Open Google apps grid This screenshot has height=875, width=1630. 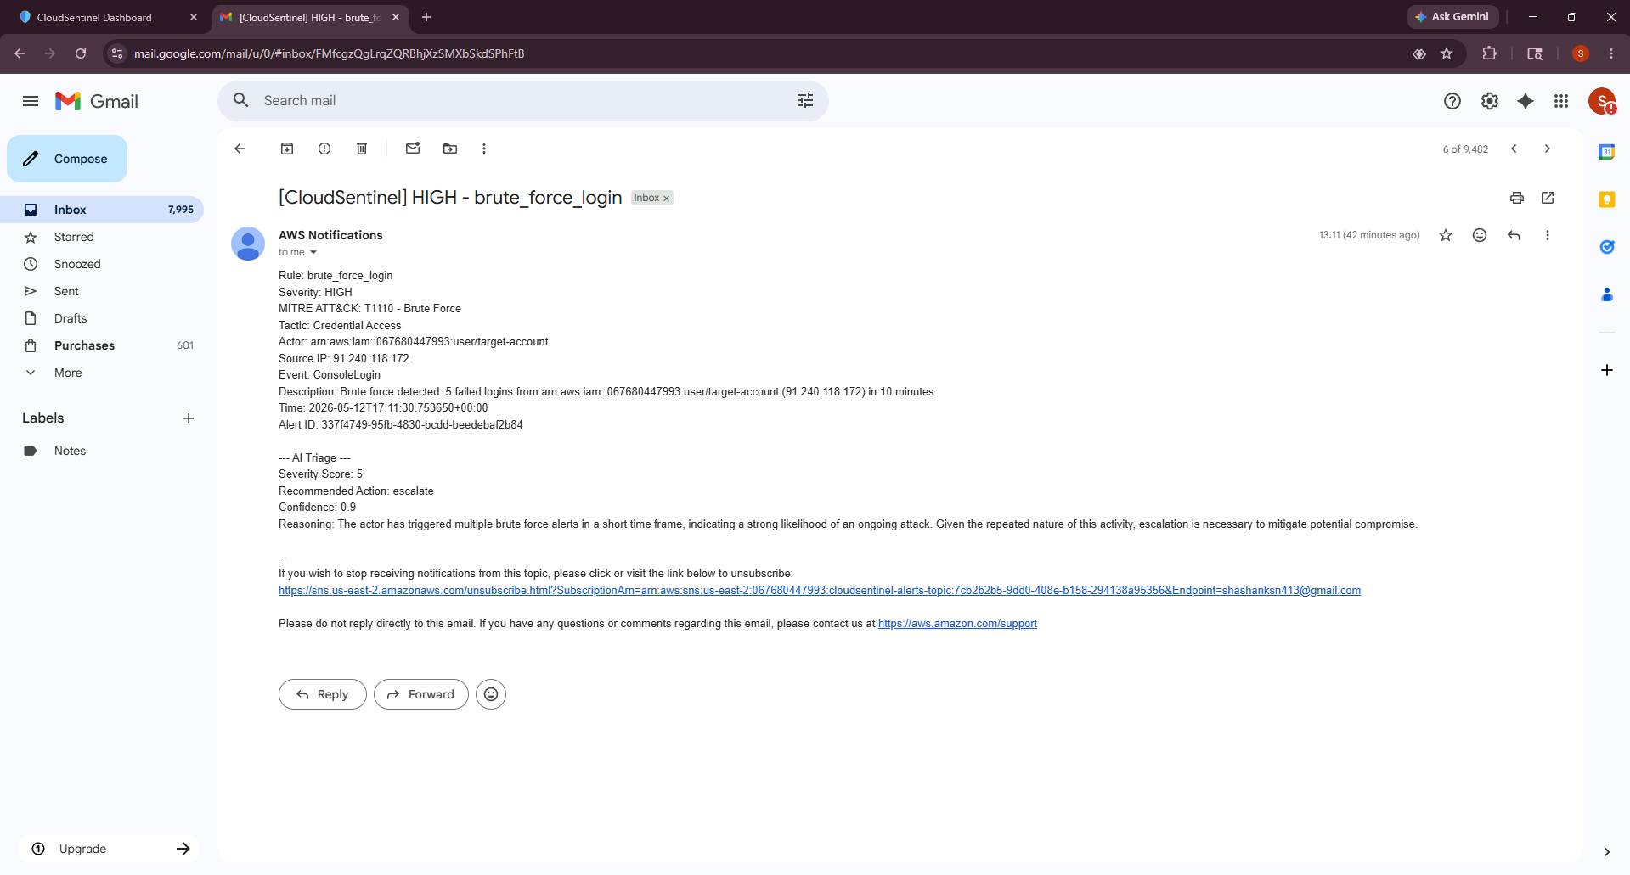click(x=1561, y=101)
